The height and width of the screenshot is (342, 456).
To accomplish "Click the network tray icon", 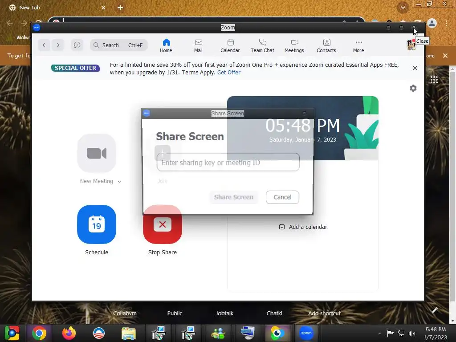I will coord(401,334).
